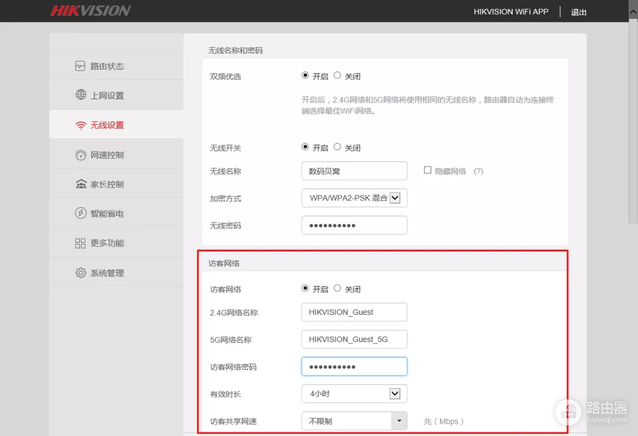638x436 pixels.
Task: Switch to the 无线设置 section
Action: click(x=108, y=125)
